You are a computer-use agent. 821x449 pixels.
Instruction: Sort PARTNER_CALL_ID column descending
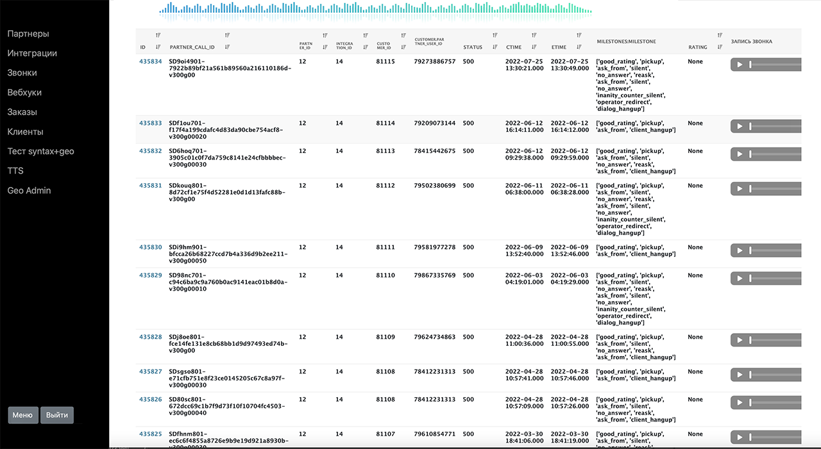tap(227, 47)
